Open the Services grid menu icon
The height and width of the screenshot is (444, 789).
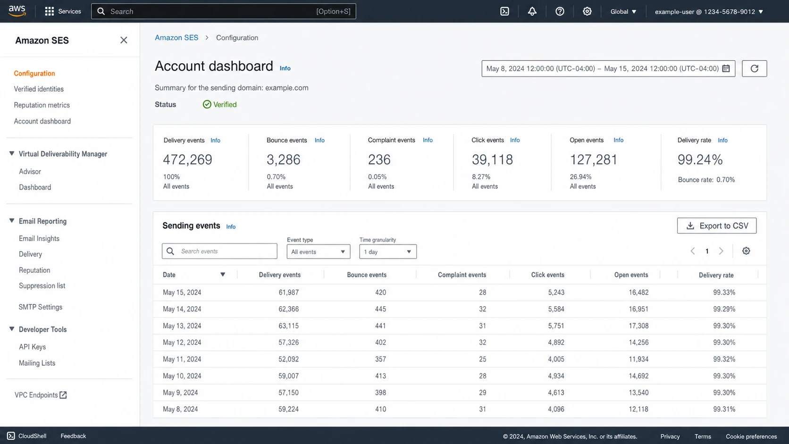(49, 11)
